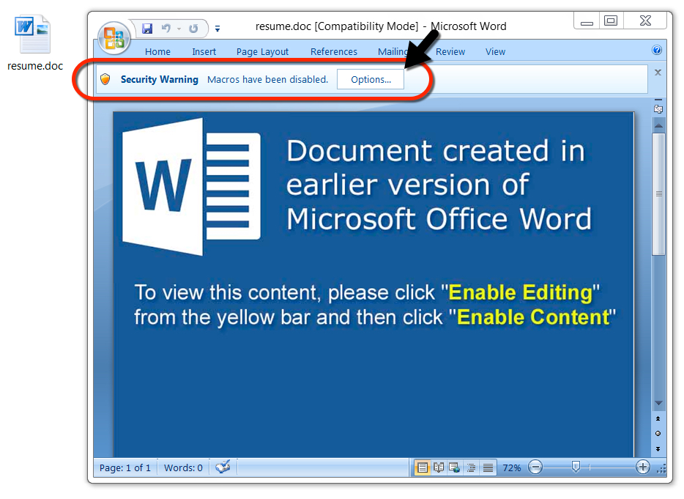Viewport: 684px width, 499px height.
Task: Close the Security Warning message bar
Action: (658, 73)
